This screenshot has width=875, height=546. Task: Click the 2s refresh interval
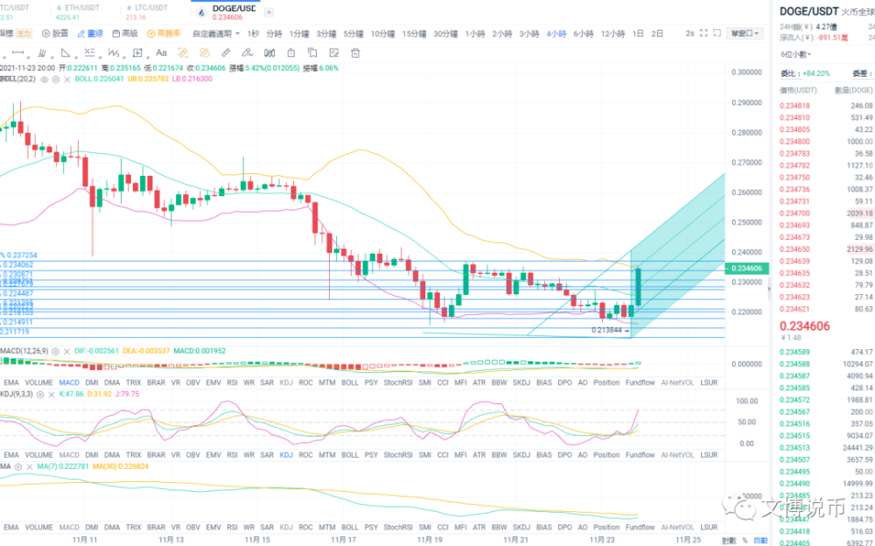689,33
